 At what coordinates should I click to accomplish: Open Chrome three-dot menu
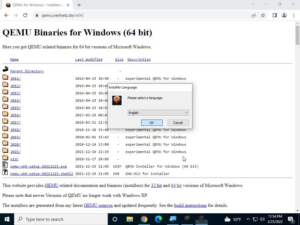click(294, 15)
